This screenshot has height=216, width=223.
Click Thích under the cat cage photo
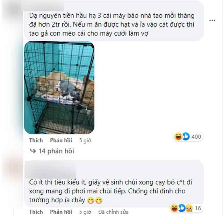tap(36, 140)
